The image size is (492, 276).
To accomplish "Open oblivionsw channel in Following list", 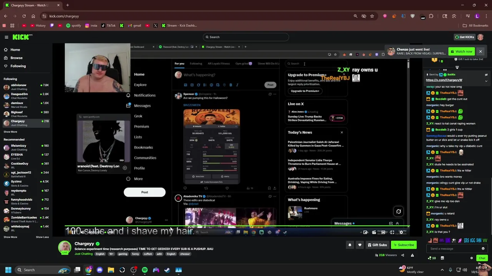I will pos(25,87).
